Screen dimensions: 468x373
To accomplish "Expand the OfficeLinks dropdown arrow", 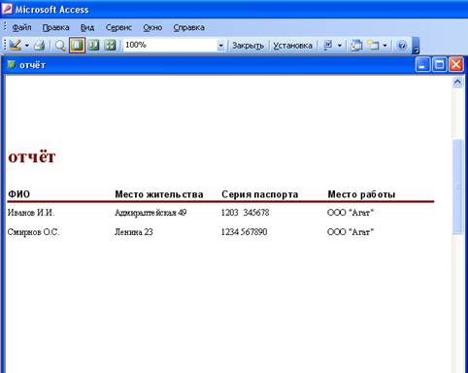I will click(340, 46).
